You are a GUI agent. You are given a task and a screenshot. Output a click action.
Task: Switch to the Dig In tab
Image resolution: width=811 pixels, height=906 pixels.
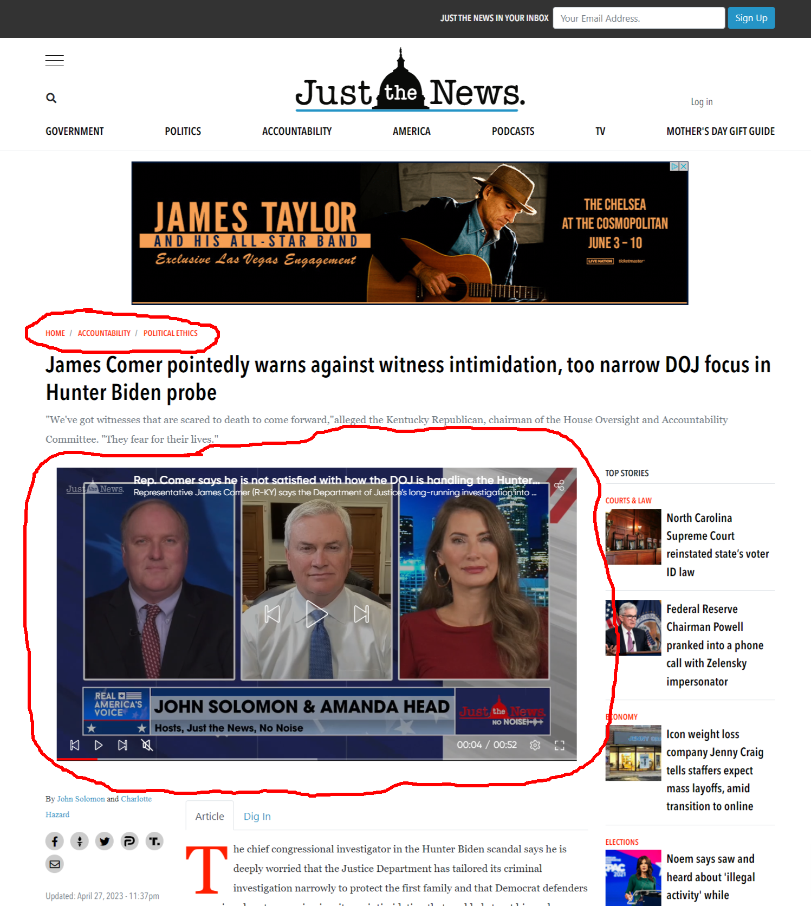257,816
